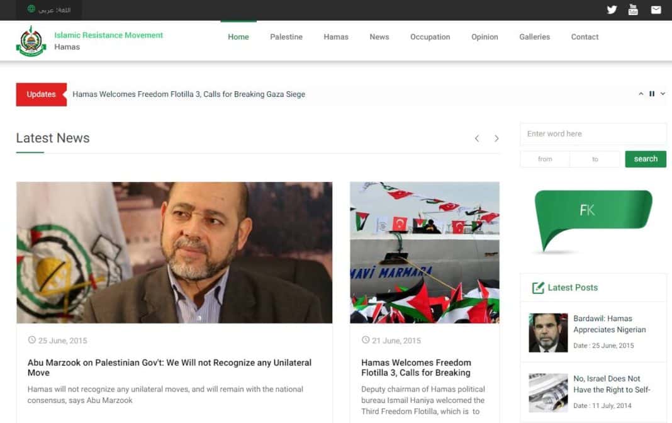Viewport: 672px width, 423px height.
Task: Click the 'Date : 11 July, 2014' text
Action: (602, 405)
